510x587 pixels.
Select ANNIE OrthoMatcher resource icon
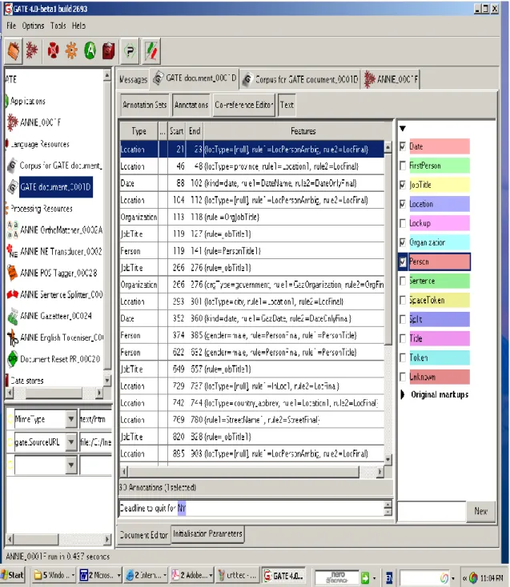pos(12,230)
